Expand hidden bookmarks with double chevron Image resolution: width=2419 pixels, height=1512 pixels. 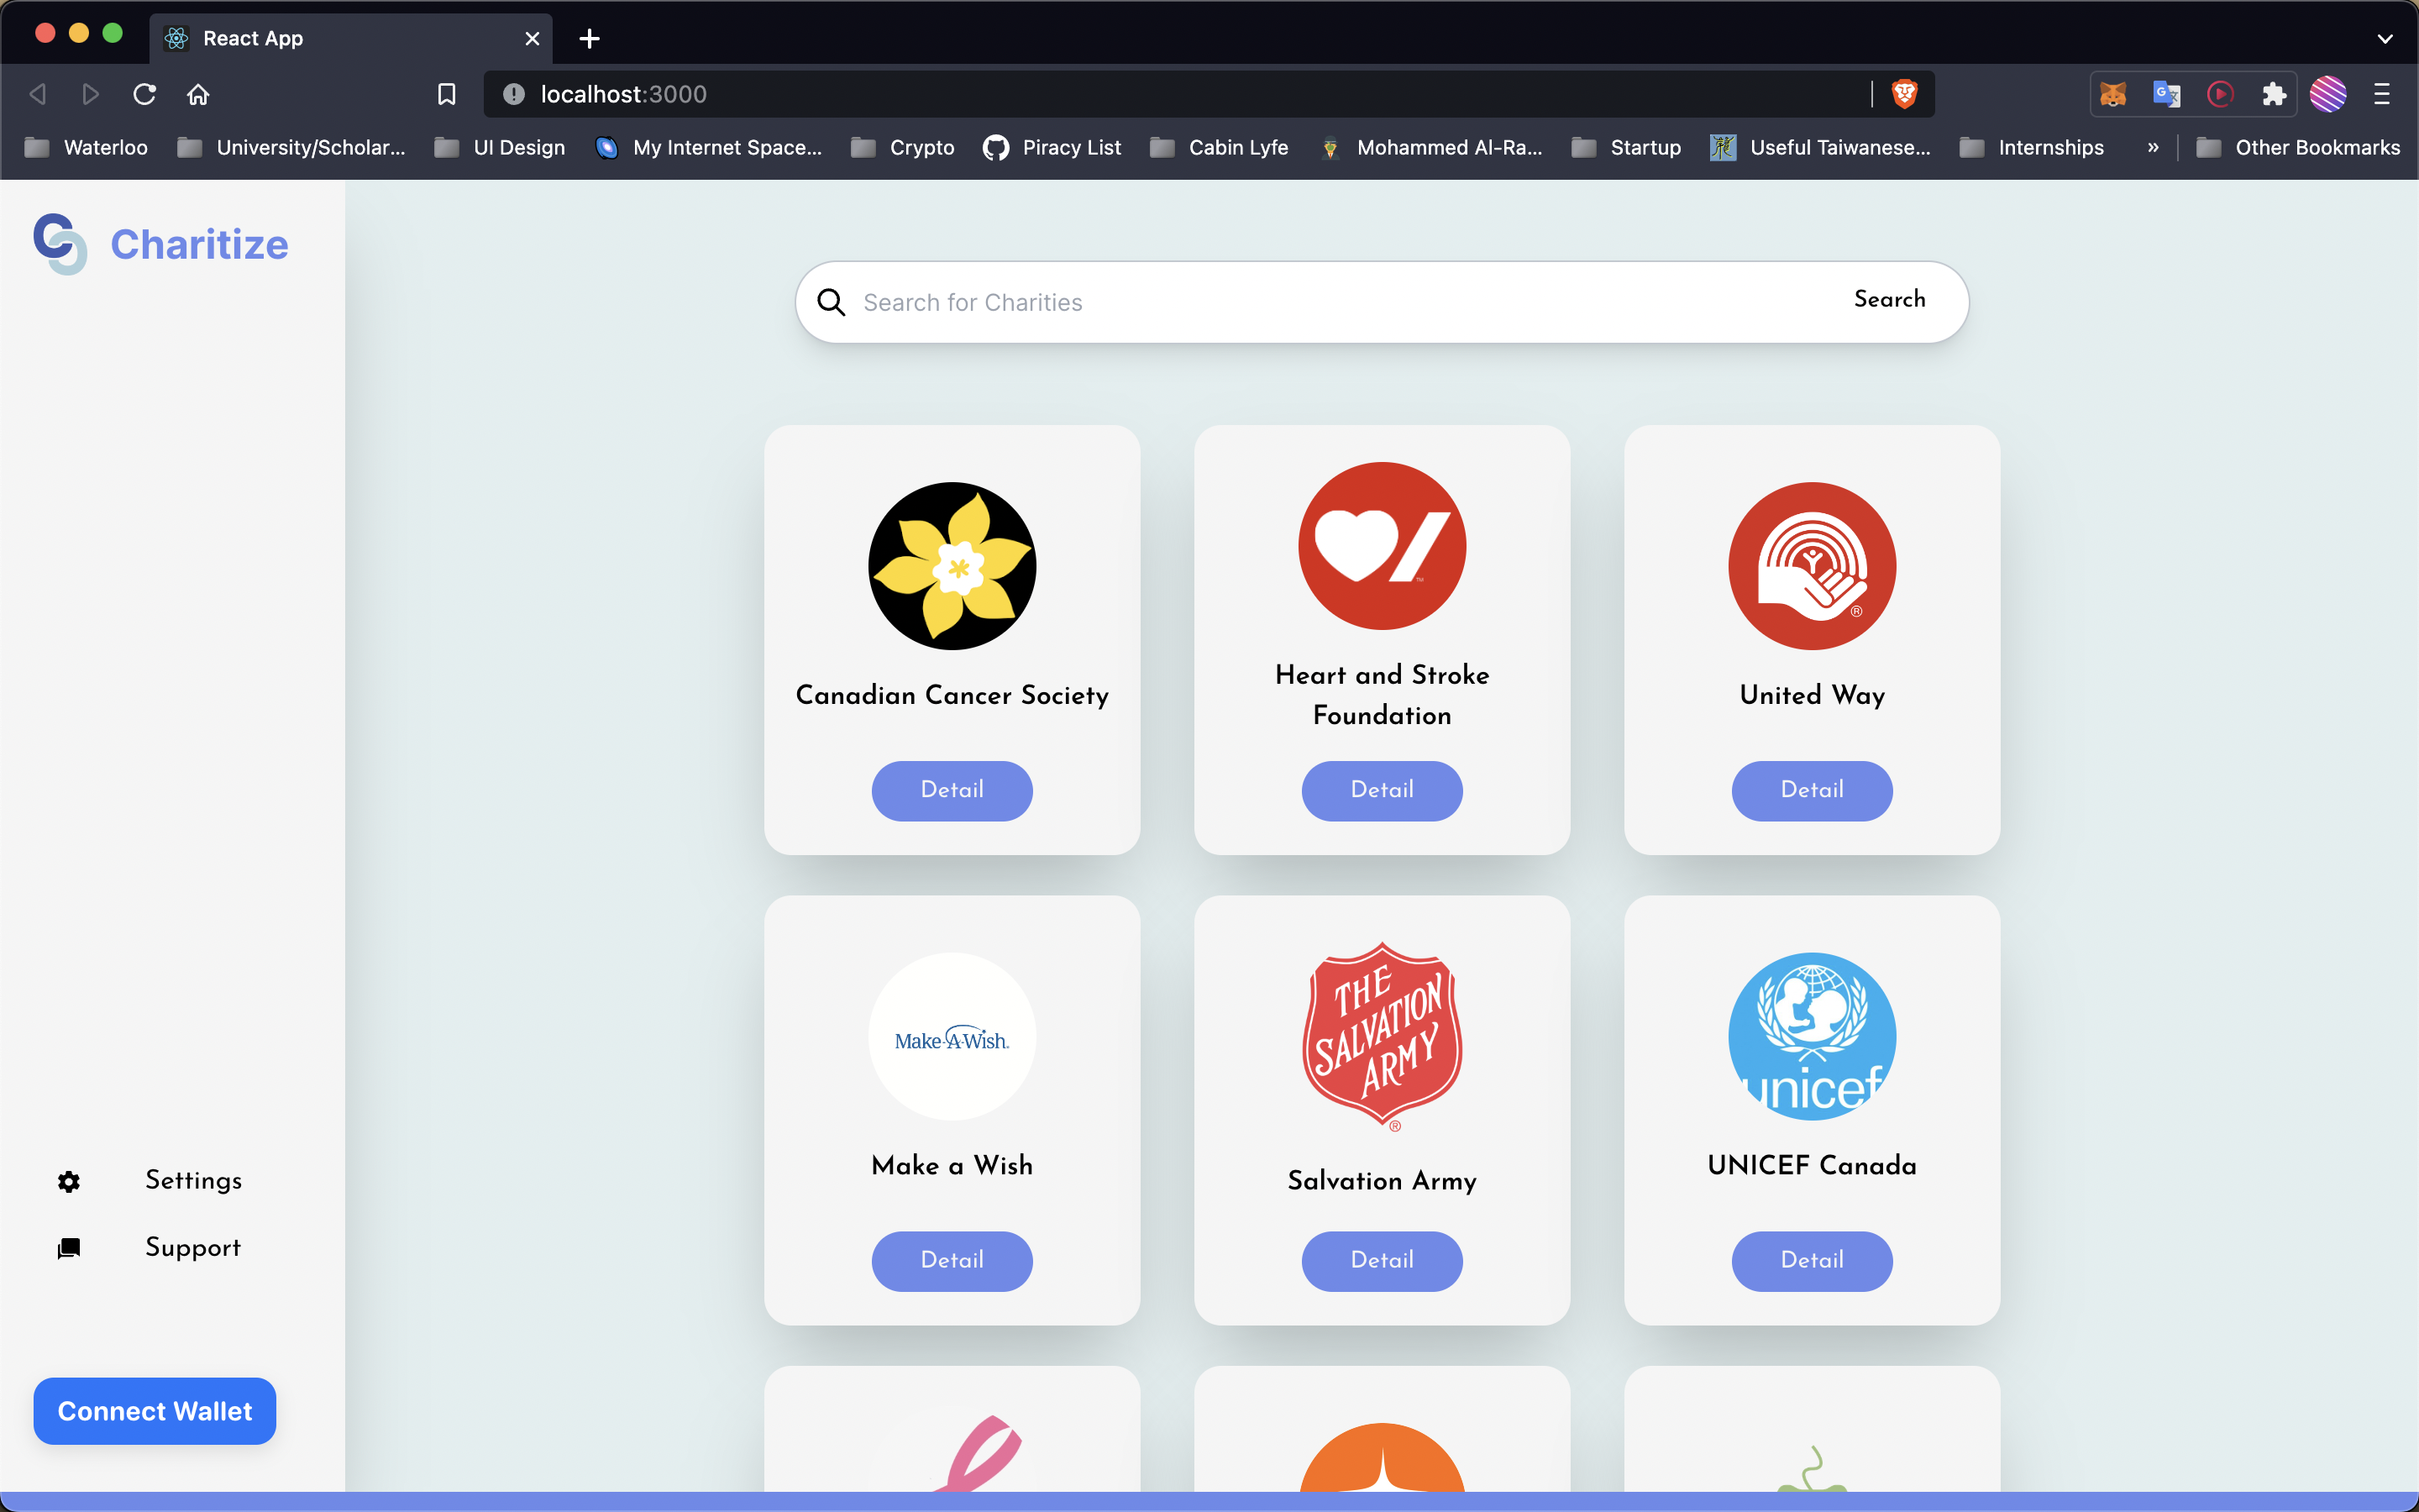click(x=2152, y=148)
